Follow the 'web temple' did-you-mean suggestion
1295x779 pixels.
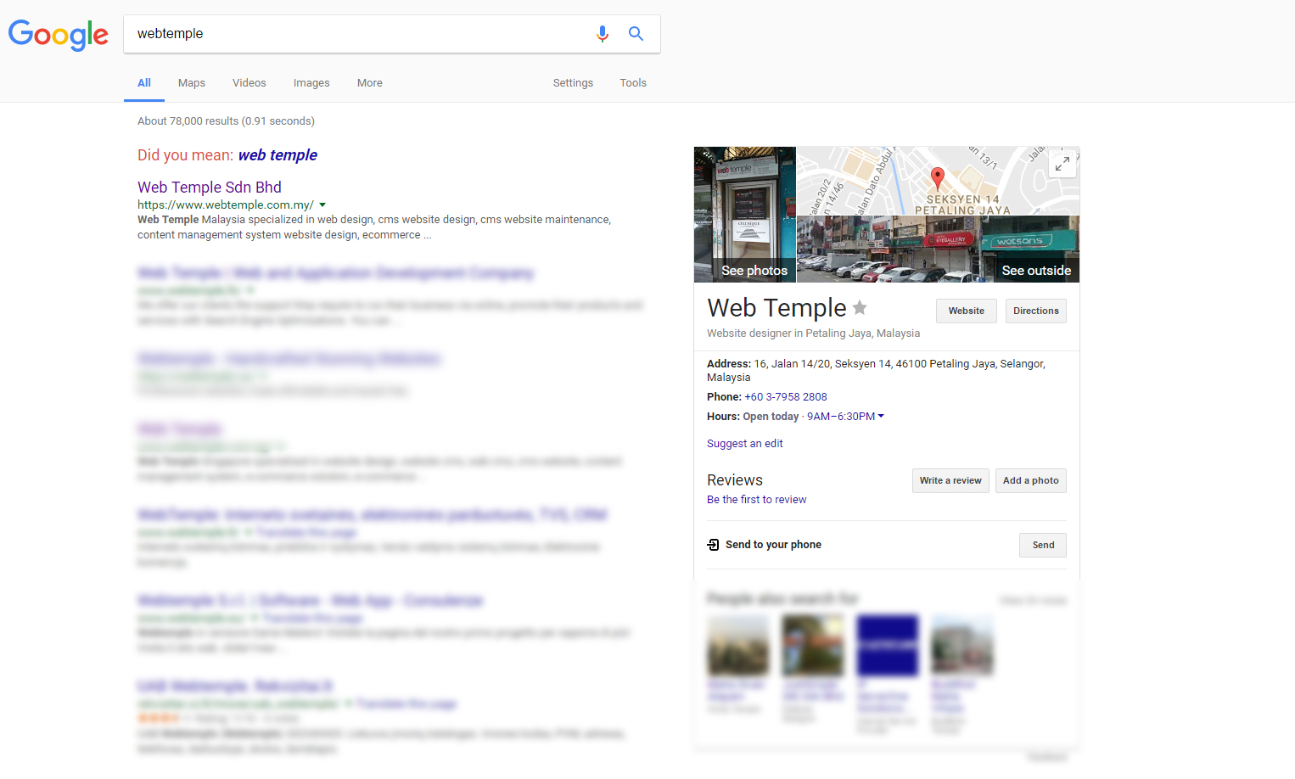(x=277, y=155)
